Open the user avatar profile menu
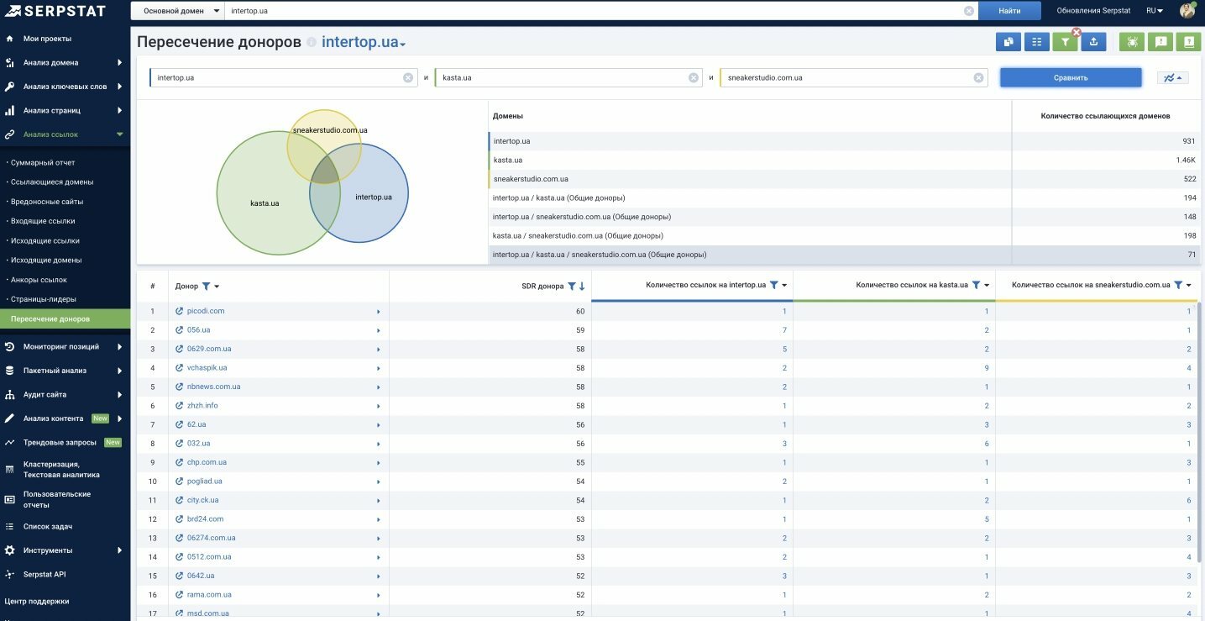 (1187, 10)
